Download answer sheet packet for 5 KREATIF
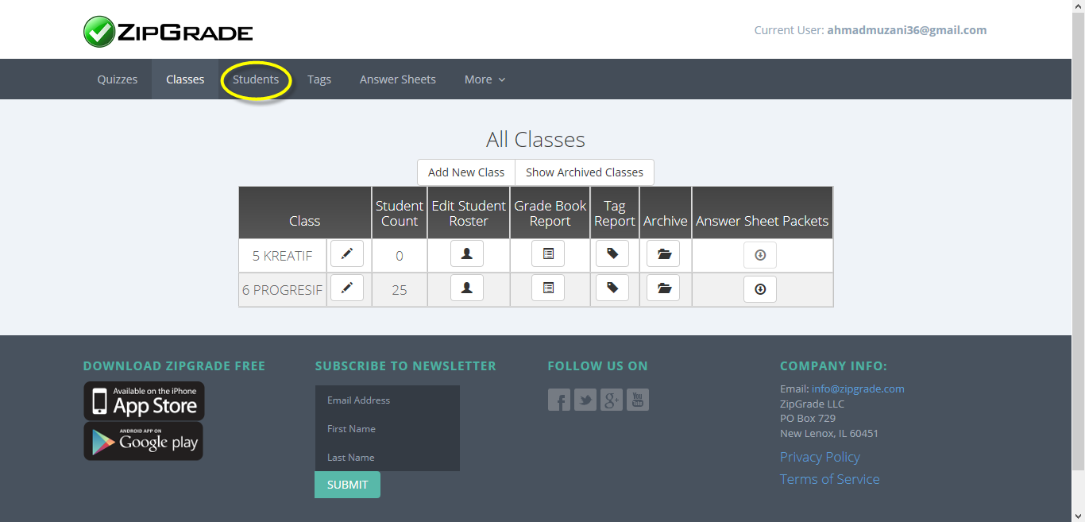1085x522 pixels. coord(760,255)
